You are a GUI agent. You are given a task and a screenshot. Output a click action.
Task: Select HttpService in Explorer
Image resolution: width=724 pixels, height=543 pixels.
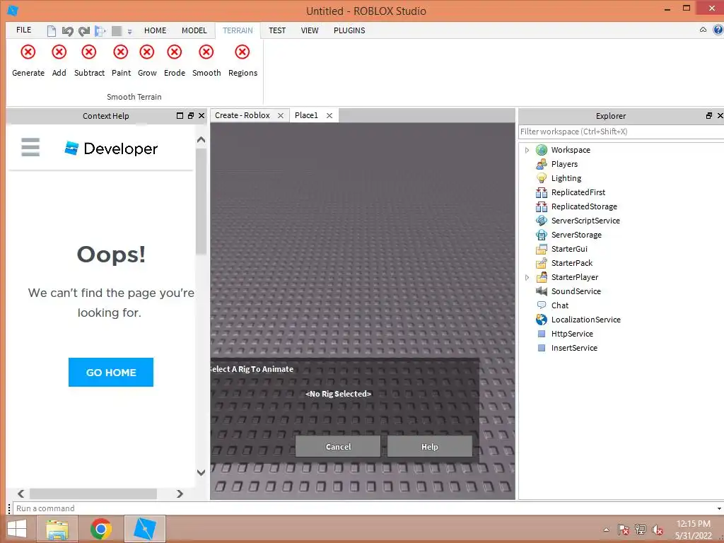(x=571, y=334)
